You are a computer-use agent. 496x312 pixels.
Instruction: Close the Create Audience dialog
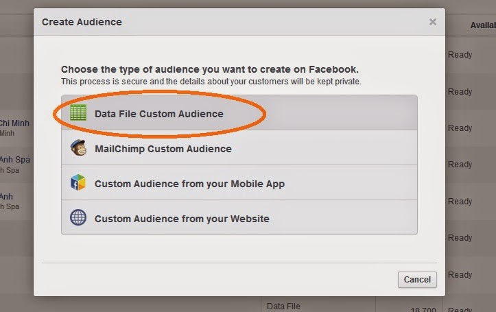pos(433,22)
